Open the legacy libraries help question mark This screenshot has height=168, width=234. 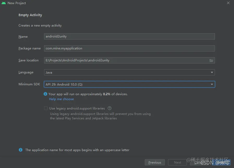point(110,108)
